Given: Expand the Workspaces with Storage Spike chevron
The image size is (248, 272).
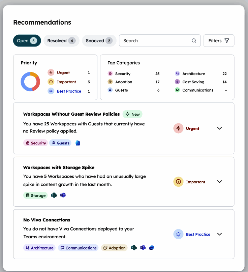Looking at the screenshot, I should pyautogui.click(x=219, y=182).
